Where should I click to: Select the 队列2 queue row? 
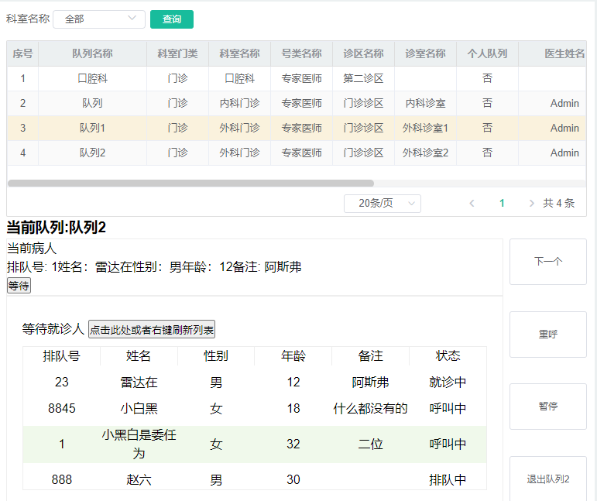point(297,153)
